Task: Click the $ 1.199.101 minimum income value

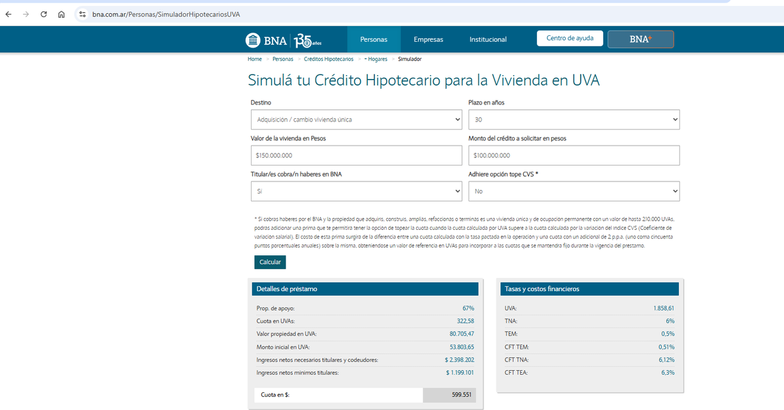Action: click(x=460, y=373)
